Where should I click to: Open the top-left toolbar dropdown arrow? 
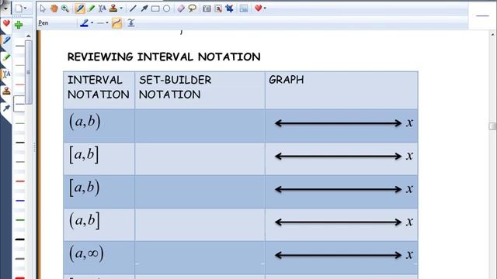pos(5,9)
